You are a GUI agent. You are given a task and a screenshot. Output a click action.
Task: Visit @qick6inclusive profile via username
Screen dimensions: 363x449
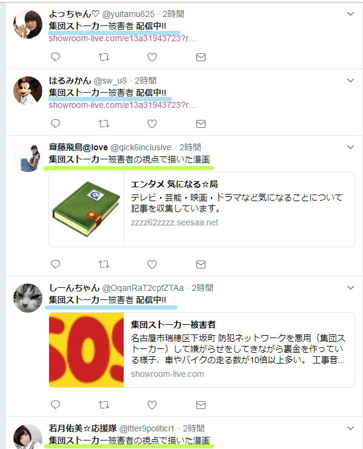tap(141, 147)
